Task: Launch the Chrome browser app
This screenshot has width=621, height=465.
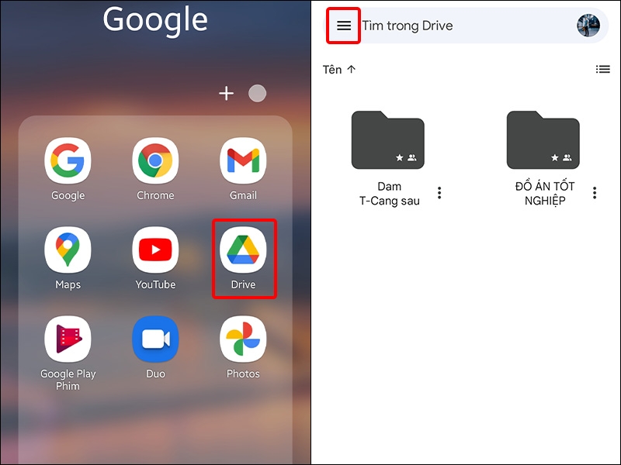Action: pos(155,160)
